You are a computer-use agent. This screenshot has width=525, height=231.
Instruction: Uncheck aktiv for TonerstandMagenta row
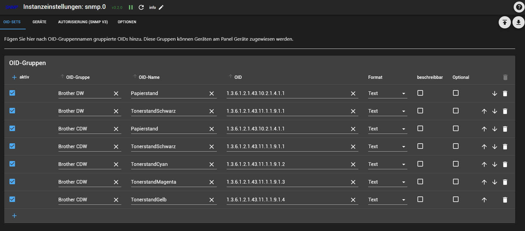tap(12, 182)
